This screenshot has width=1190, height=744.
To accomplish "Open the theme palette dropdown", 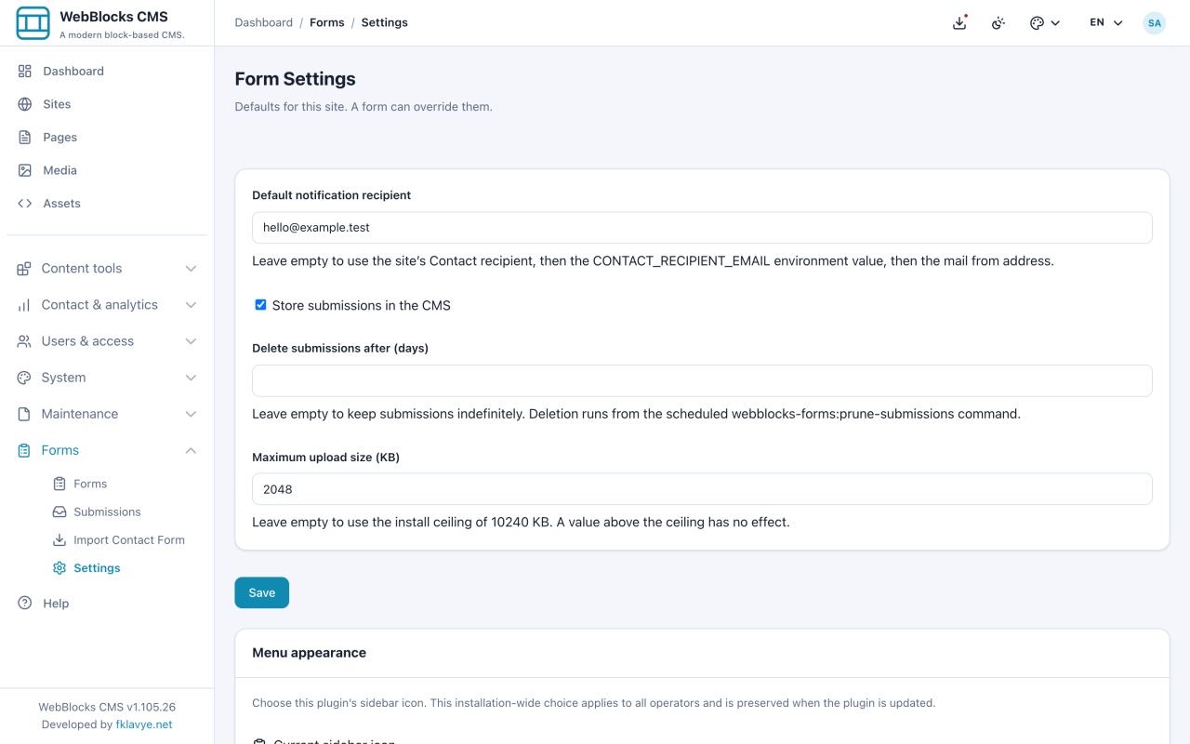I will pyautogui.click(x=1045, y=22).
